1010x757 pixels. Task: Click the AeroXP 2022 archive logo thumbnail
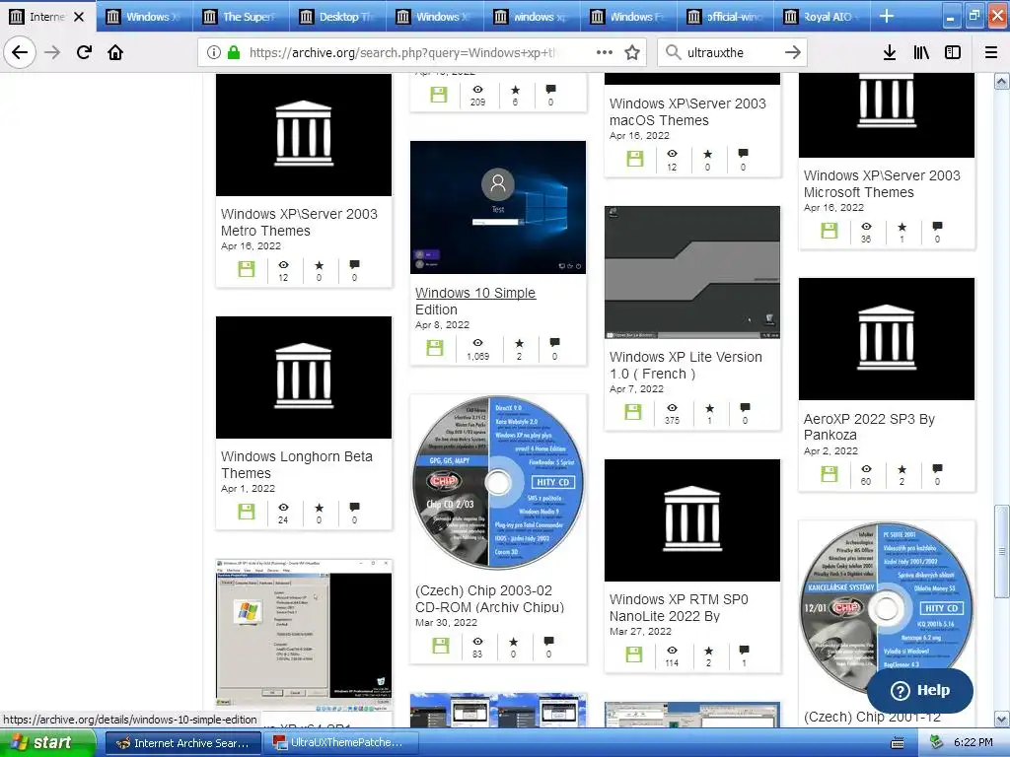[x=887, y=339]
